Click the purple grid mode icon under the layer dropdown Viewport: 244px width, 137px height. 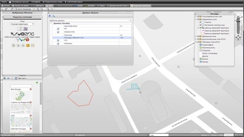click(x=26, y=29)
